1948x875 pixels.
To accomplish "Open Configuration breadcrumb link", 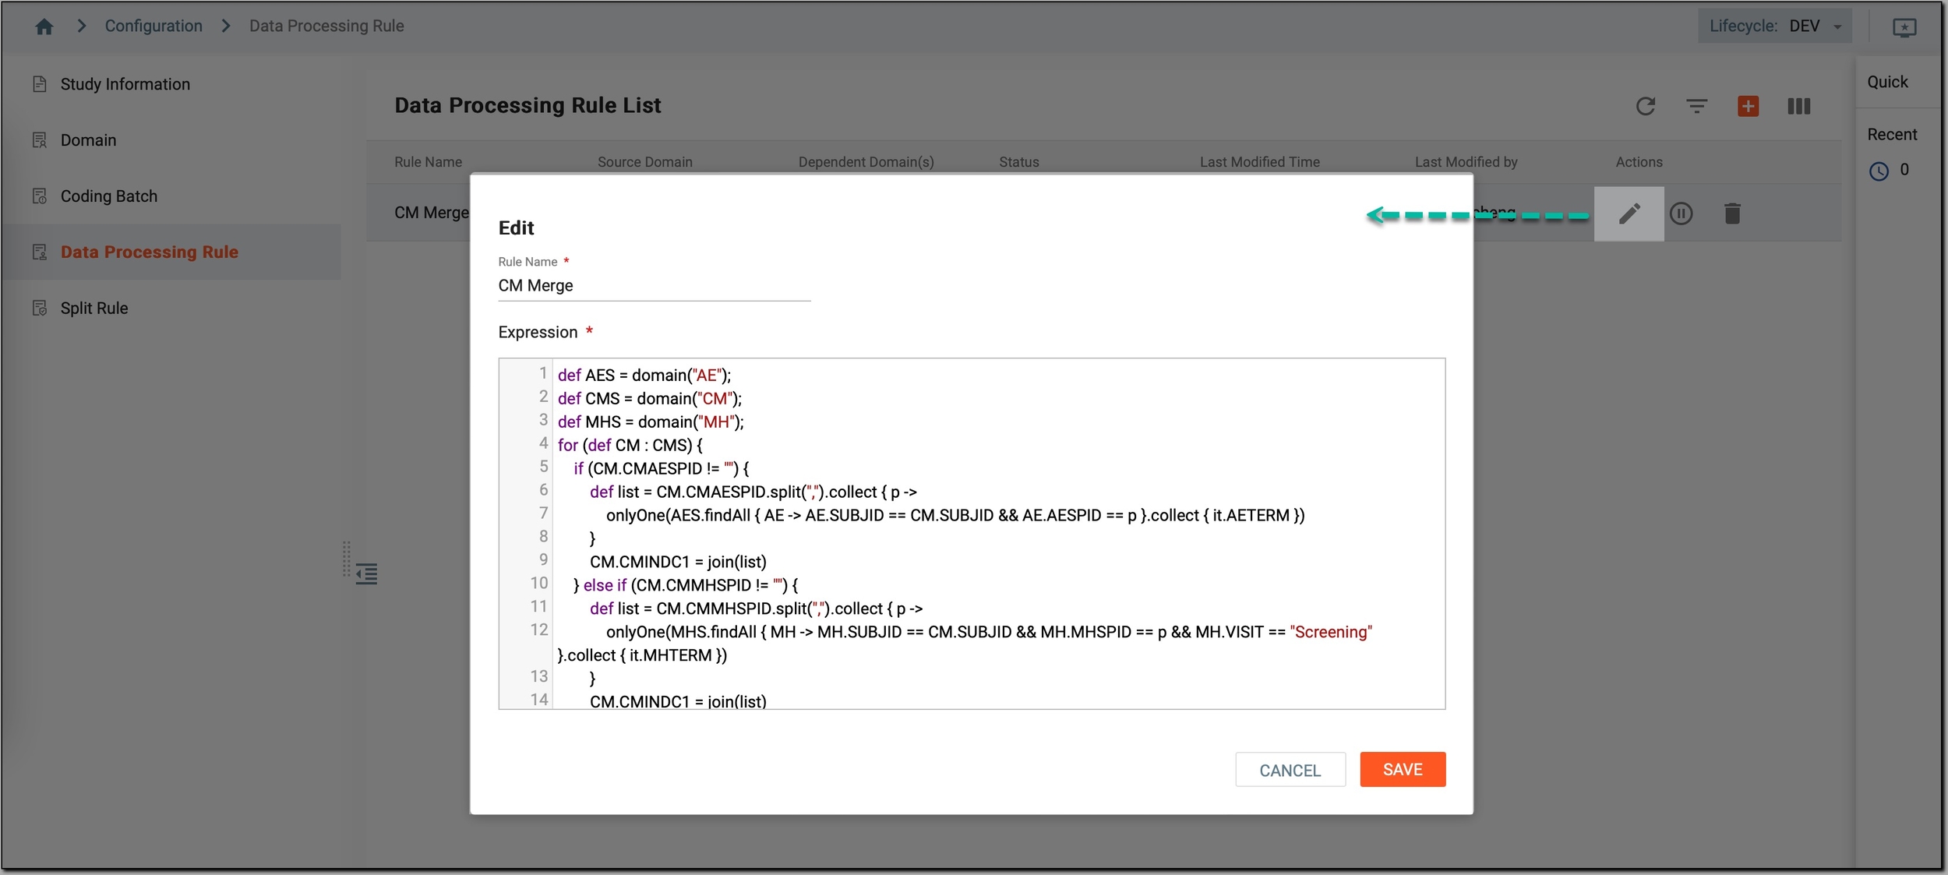I will (x=154, y=26).
